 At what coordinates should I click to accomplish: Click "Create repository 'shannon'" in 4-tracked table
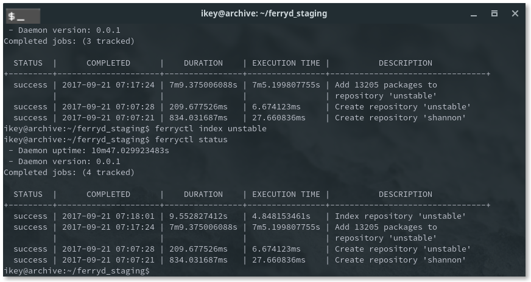pos(400,260)
